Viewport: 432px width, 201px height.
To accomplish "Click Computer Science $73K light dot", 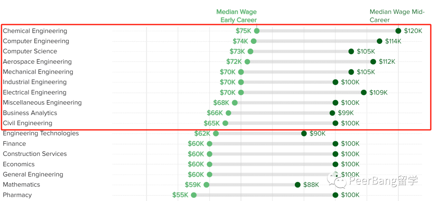I will point(250,51).
